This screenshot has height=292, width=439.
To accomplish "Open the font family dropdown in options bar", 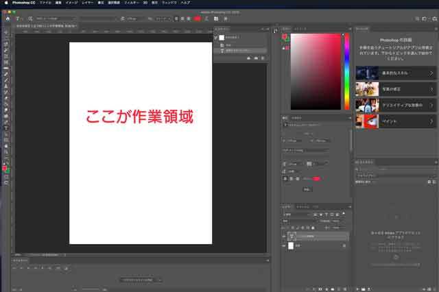I will (x=56, y=19).
